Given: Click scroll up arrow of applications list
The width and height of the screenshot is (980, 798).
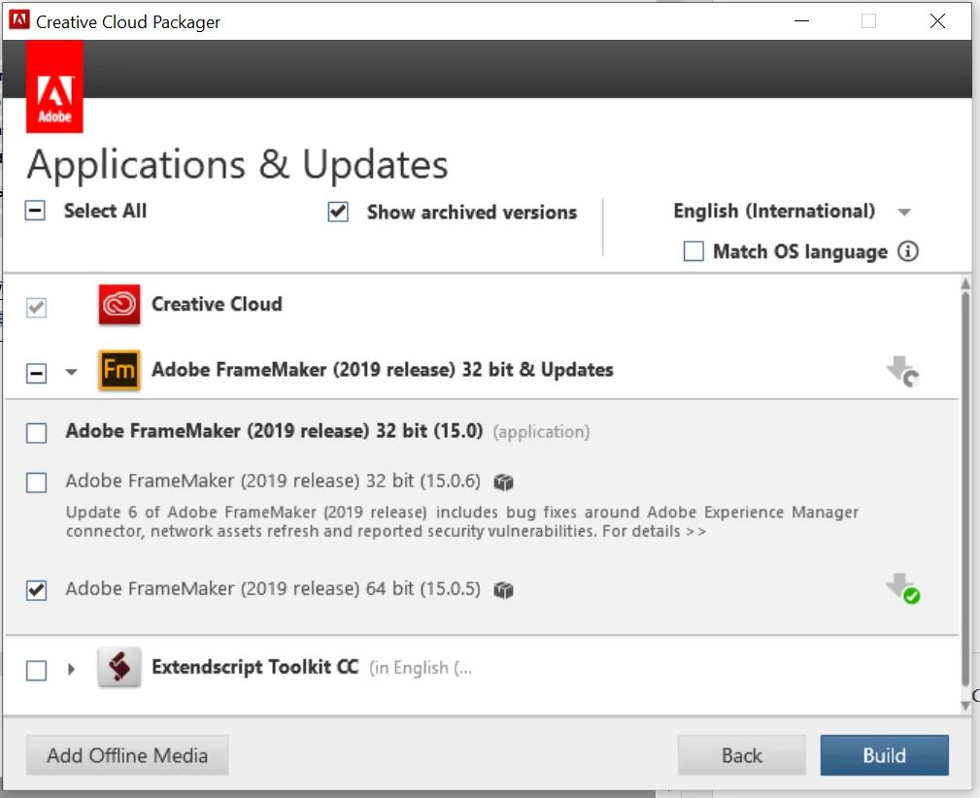Looking at the screenshot, I should tap(965, 283).
